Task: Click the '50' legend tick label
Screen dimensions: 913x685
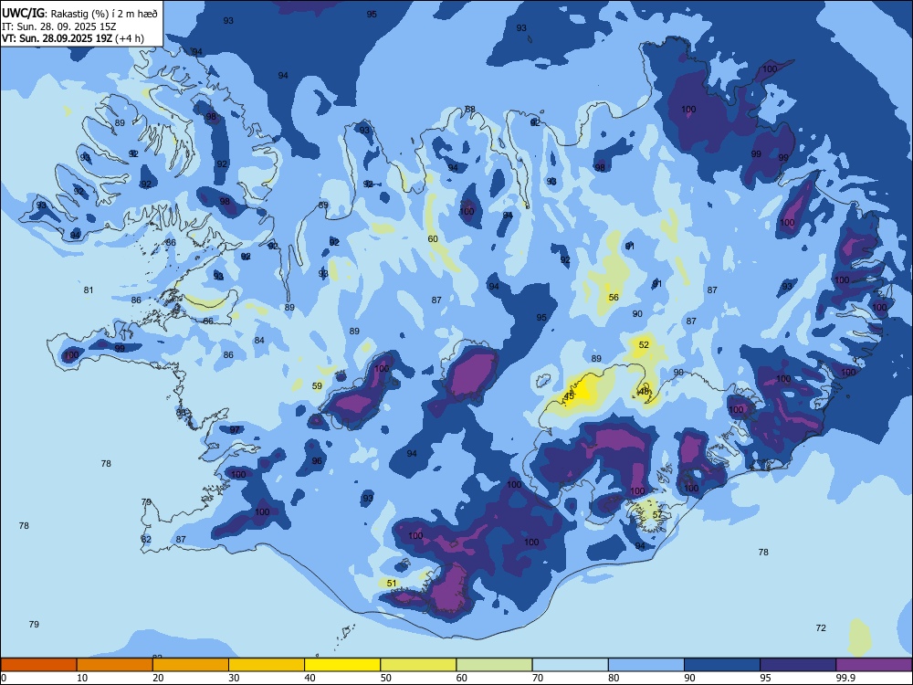Action: click(x=386, y=678)
